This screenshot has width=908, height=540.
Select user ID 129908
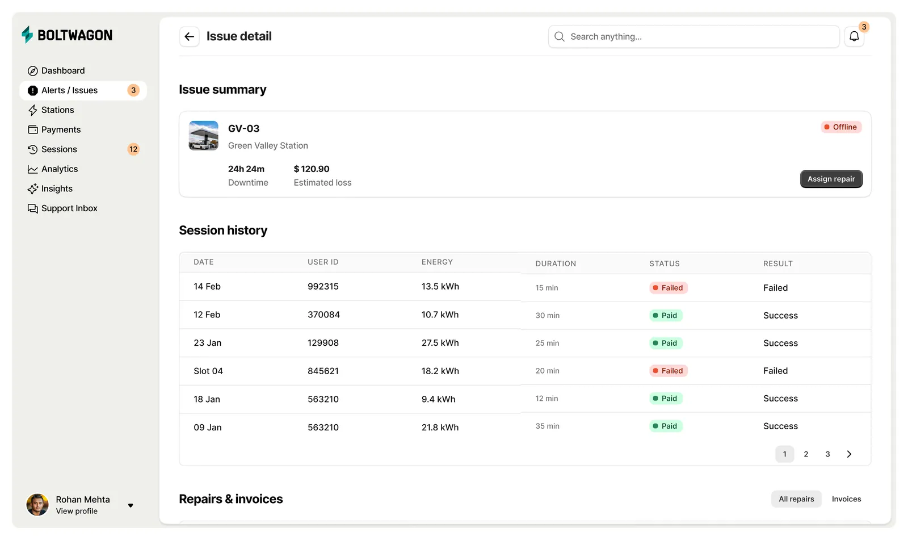pos(323,344)
